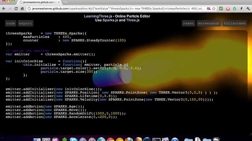Open the Chrome wrench settings menu

[248, 9]
